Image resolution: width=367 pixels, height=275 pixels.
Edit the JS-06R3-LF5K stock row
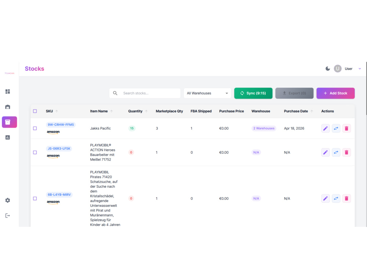coord(325,153)
